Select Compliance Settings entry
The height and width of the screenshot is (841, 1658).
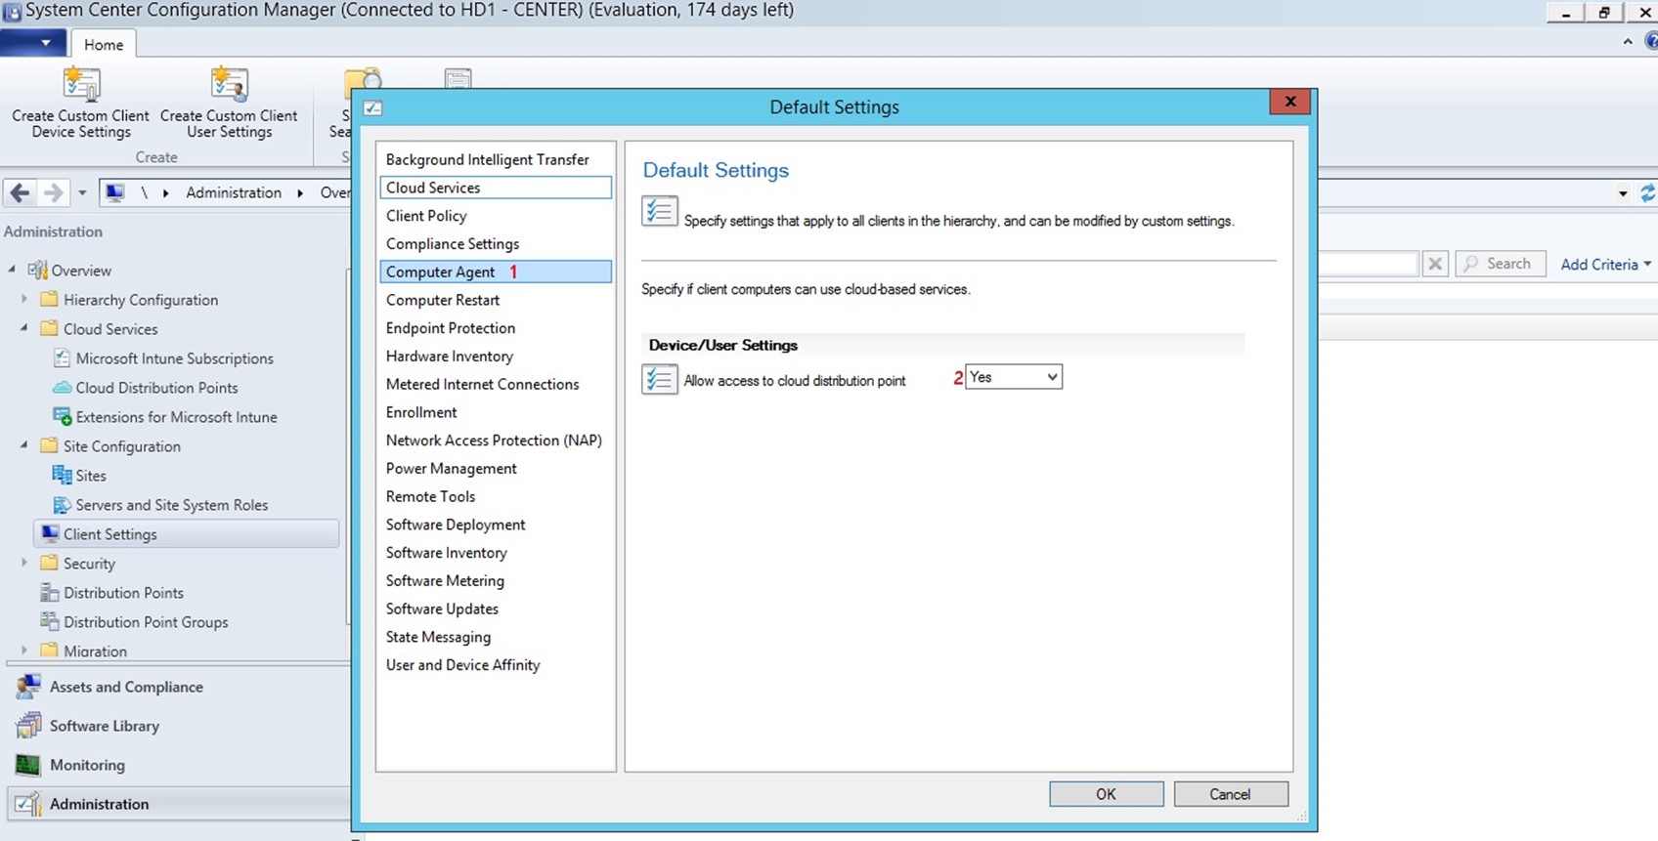click(x=496, y=244)
